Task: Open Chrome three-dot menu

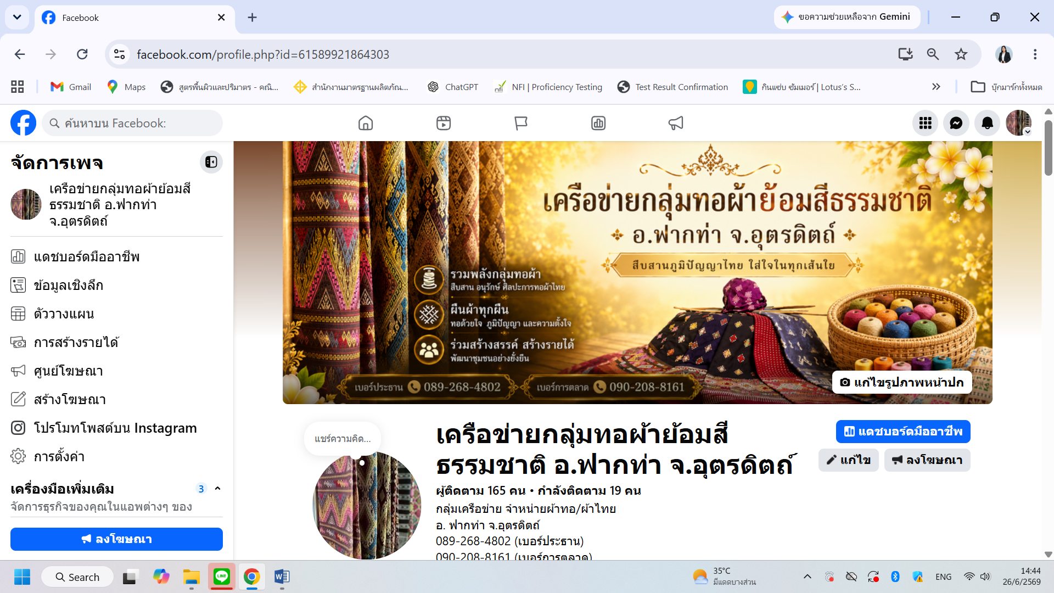Action: click(x=1035, y=54)
